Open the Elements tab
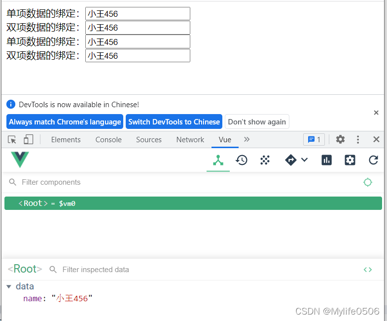This screenshot has width=387, height=321. pyautogui.click(x=66, y=140)
